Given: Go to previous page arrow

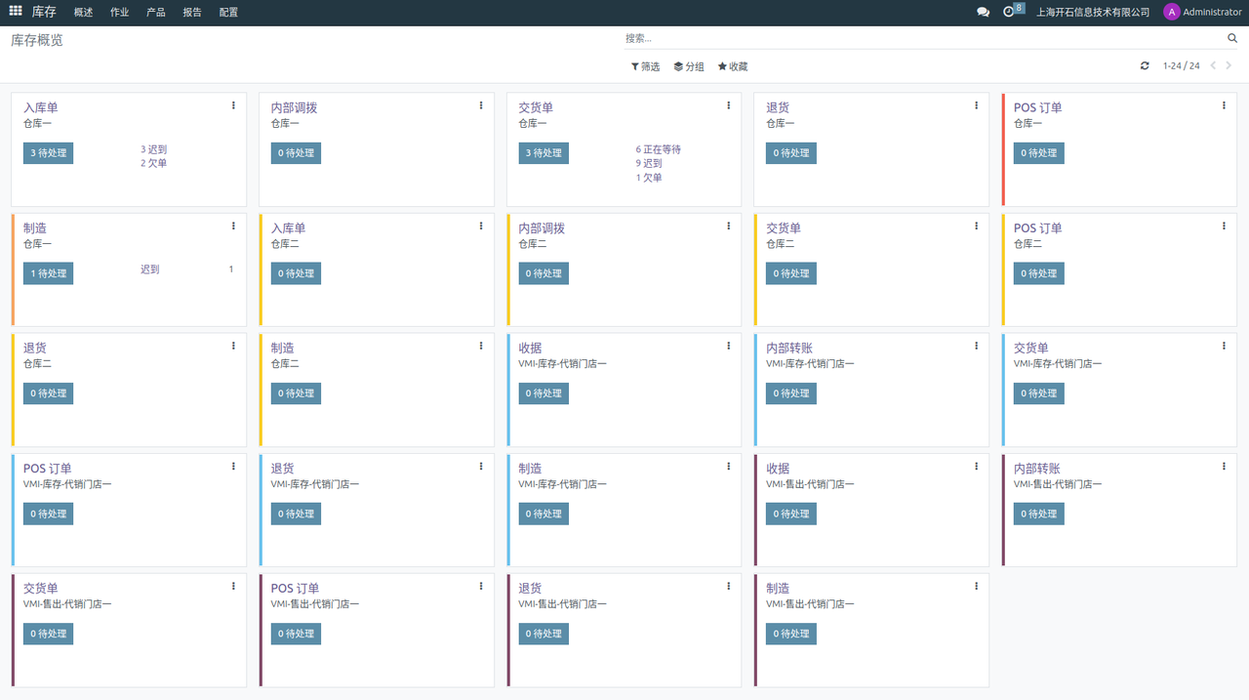Looking at the screenshot, I should [1213, 66].
